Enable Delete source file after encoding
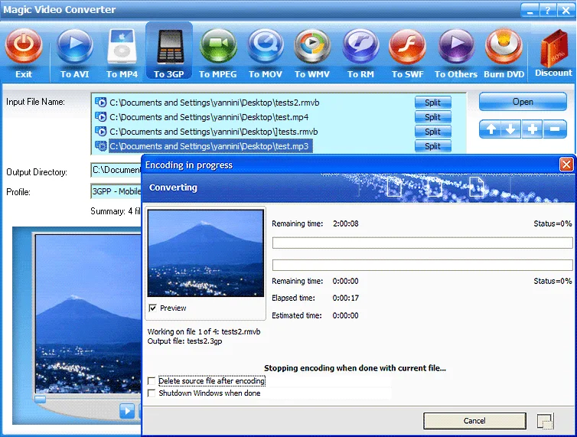This screenshot has height=437, width=577. (152, 380)
